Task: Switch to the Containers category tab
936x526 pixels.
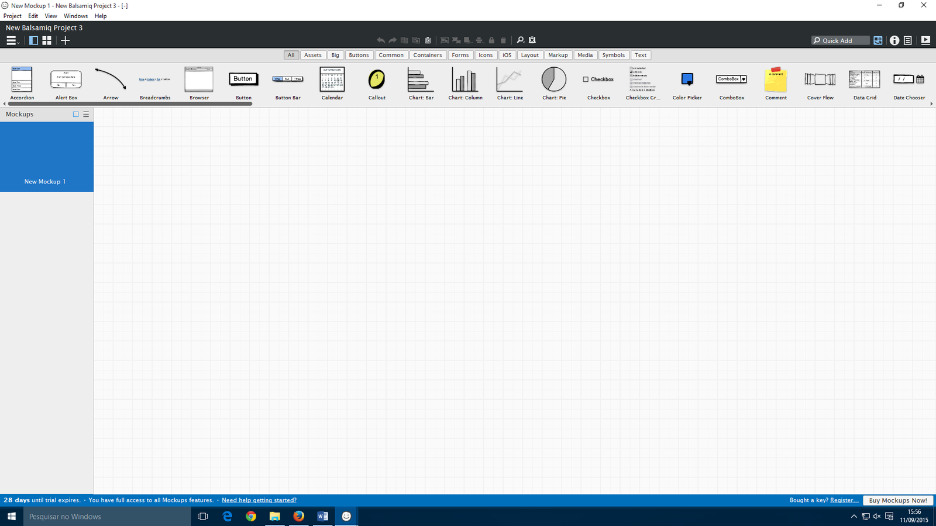Action: coord(428,54)
